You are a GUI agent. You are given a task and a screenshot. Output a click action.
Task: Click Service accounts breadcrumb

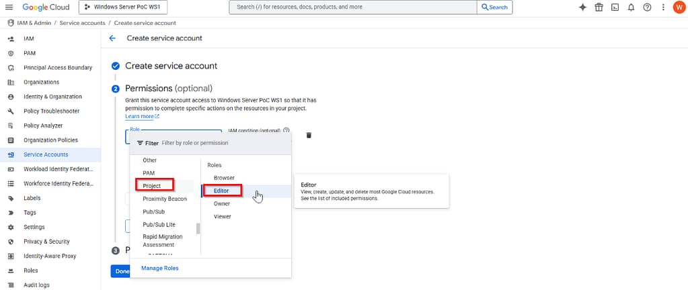point(83,23)
